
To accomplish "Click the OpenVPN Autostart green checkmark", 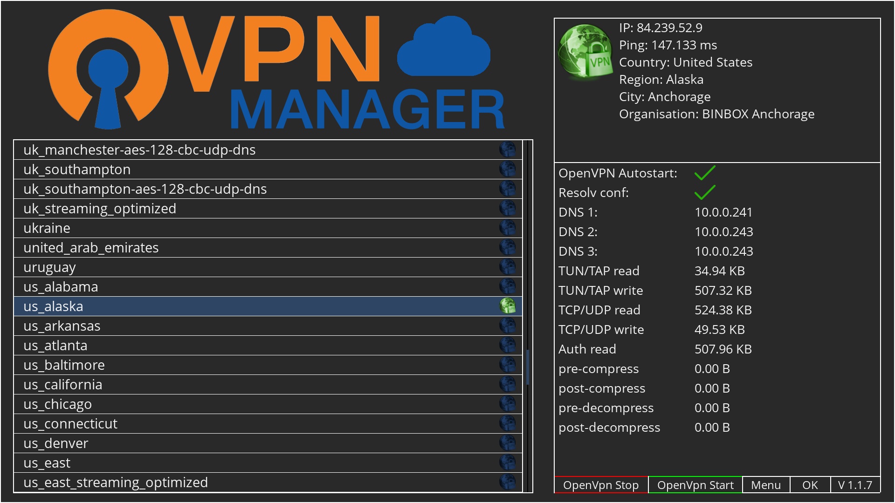I will coord(705,173).
